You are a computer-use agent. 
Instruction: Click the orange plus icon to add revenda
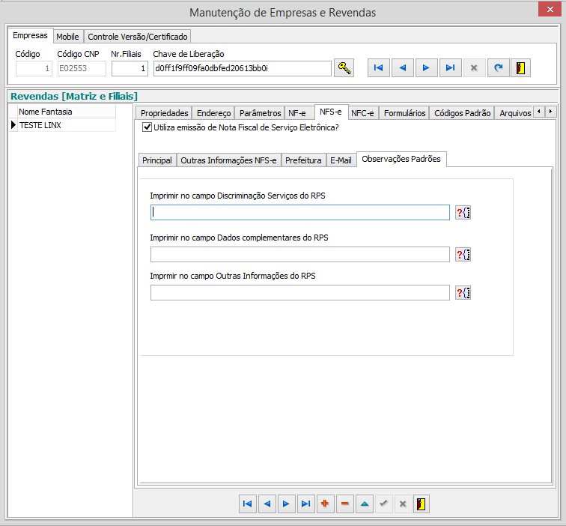(325, 504)
